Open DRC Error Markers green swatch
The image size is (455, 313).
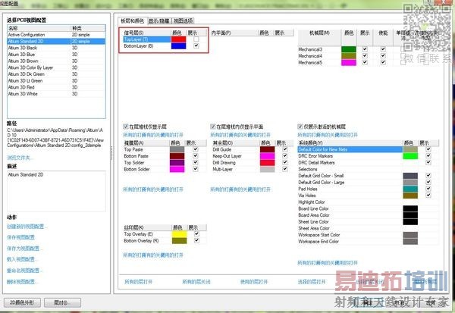tap(410, 156)
